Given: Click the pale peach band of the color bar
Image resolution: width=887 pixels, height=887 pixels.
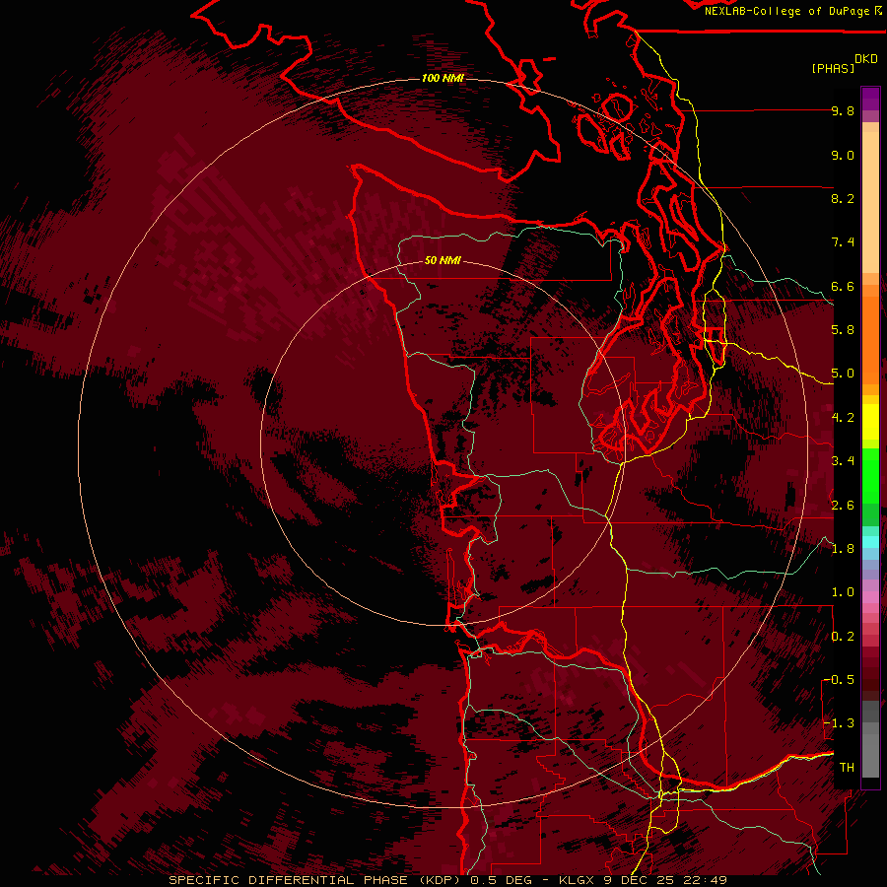Looking at the screenshot, I should (x=870, y=202).
